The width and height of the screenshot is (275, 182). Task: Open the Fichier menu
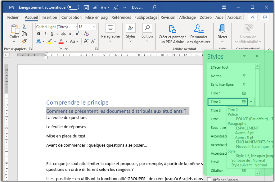[x=13, y=17]
